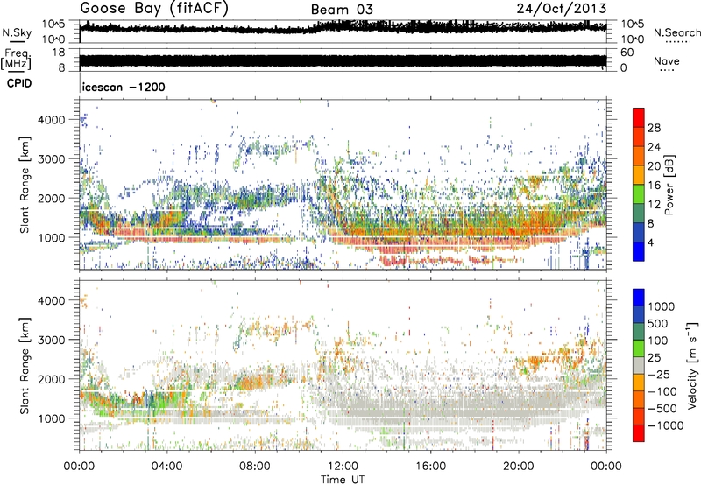Pick red velocity swatch below -1000
Viewport: 701px width, 485px height.
coord(639,433)
